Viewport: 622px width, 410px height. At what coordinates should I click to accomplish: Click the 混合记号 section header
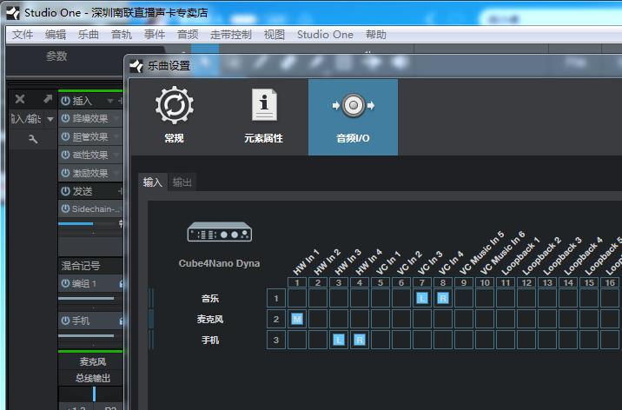tap(81, 266)
